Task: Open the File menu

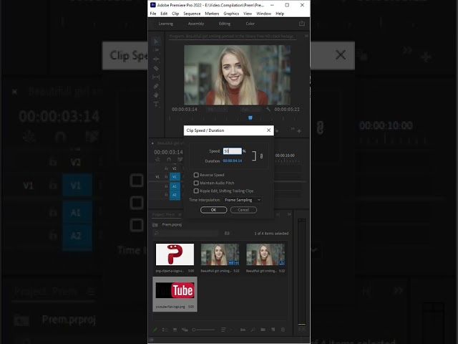Action: [x=153, y=14]
